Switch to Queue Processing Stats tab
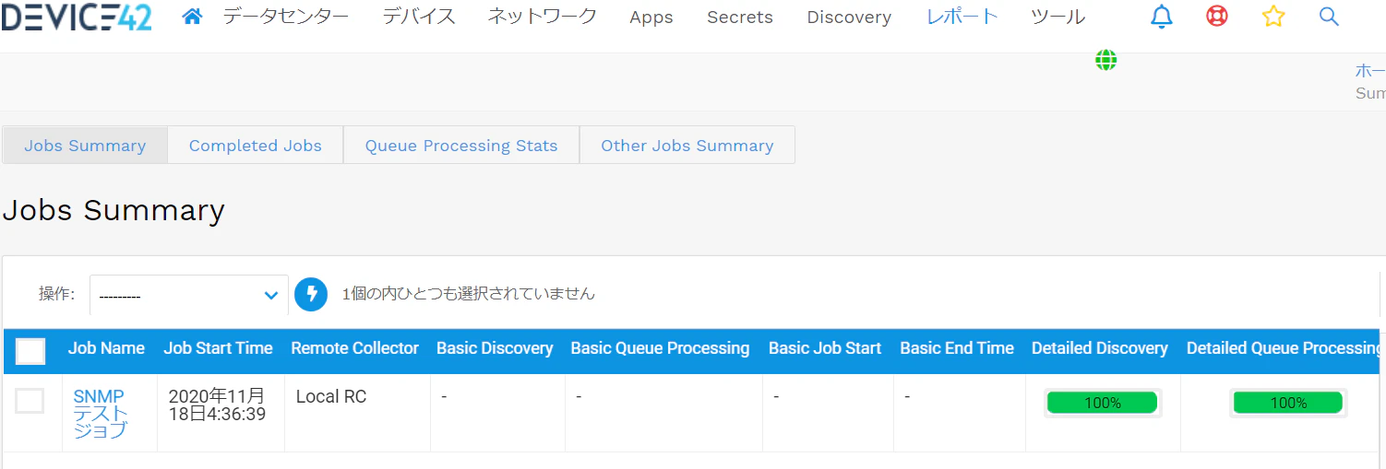This screenshot has width=1386, height=469. (x=461, y=146)
